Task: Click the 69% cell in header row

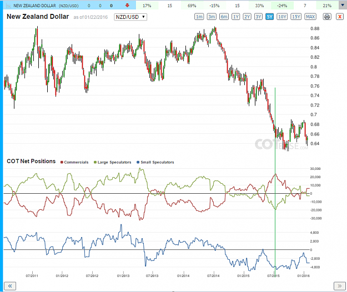Action: coord(192,6)
